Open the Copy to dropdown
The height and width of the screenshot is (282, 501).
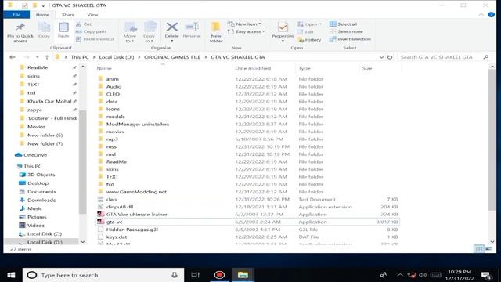tap(149, 33)
